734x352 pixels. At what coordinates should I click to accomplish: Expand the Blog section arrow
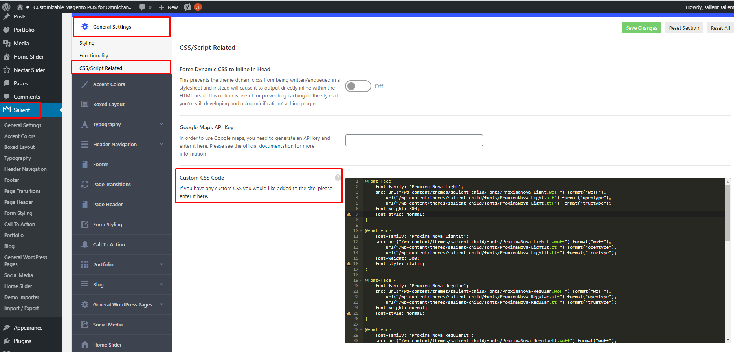click(161, 284)
